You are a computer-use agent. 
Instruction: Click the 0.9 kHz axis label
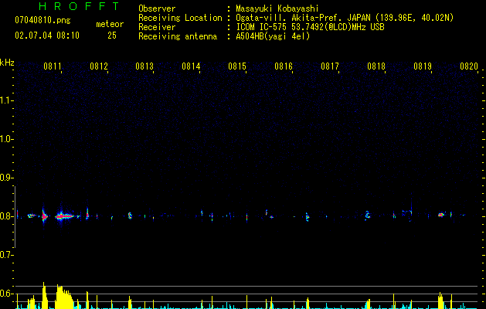point(5,178)
